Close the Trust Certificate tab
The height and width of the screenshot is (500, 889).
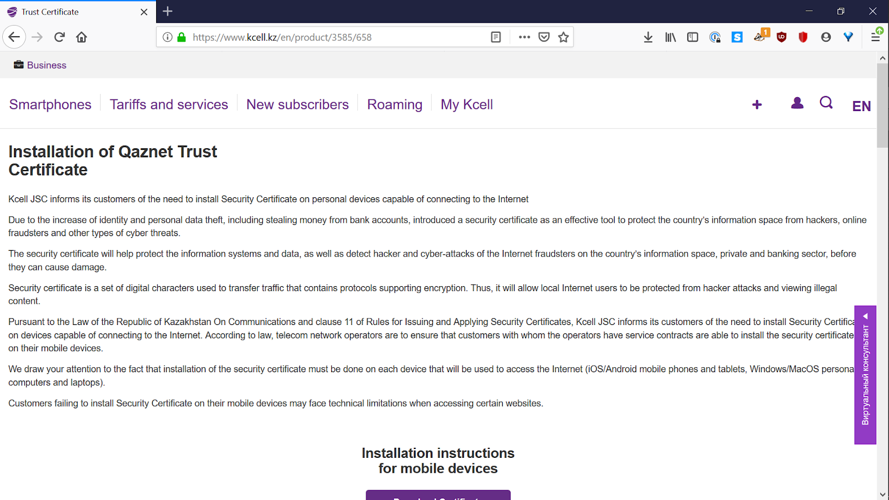pos(144,12)
